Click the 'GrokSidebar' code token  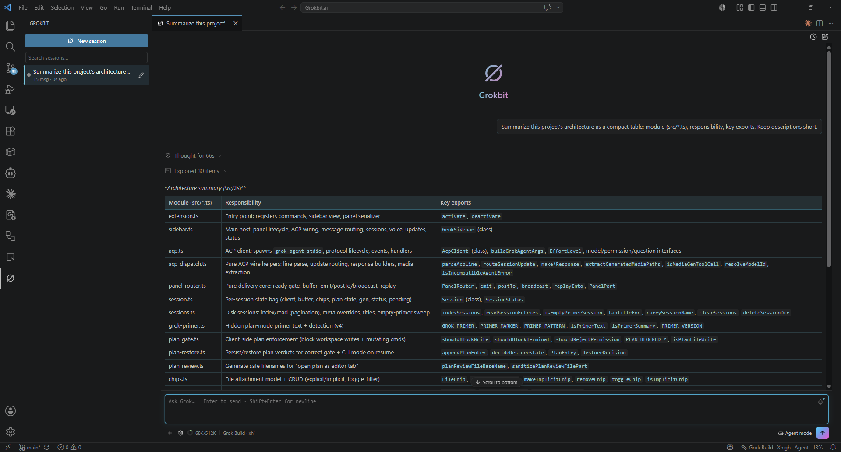[458, 230]
